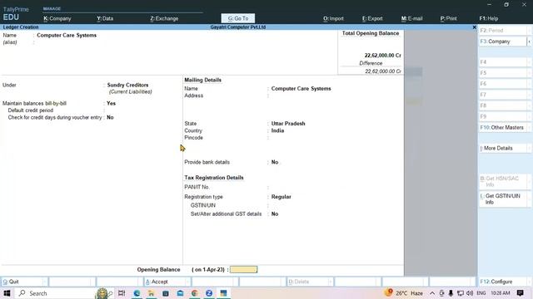This screenshot has width=533, height=299.
Task: Open the P: Print menu
Action: point(448,18)
